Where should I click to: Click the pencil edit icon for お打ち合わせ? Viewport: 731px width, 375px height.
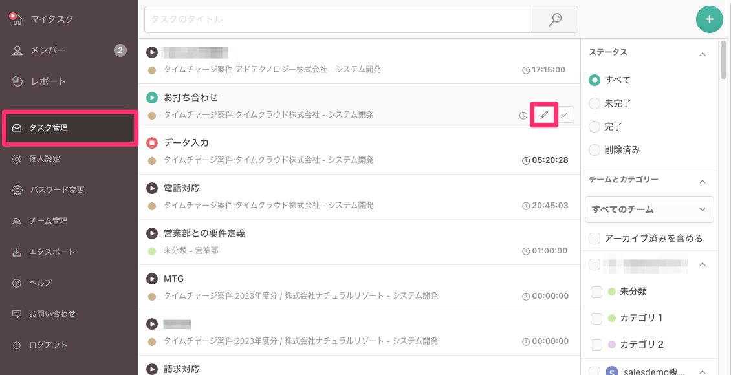tap(544, 115)
